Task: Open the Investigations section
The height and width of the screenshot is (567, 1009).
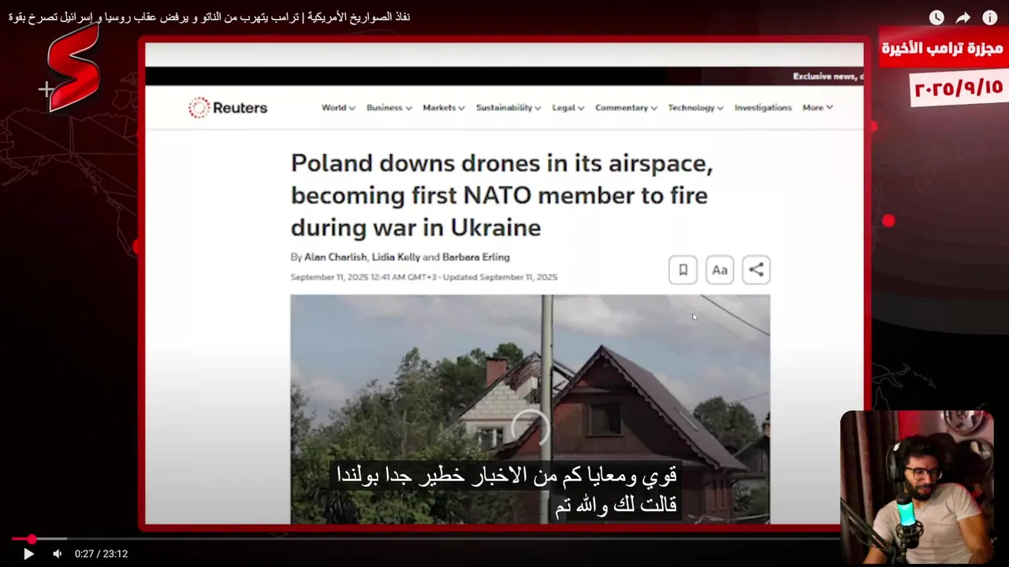Action: tap(763, 108)
